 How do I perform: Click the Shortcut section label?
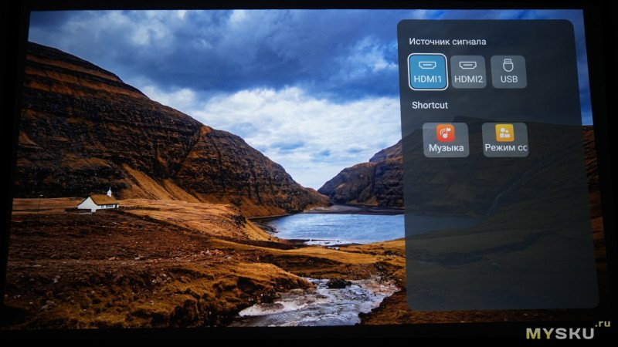coord(430,105)
